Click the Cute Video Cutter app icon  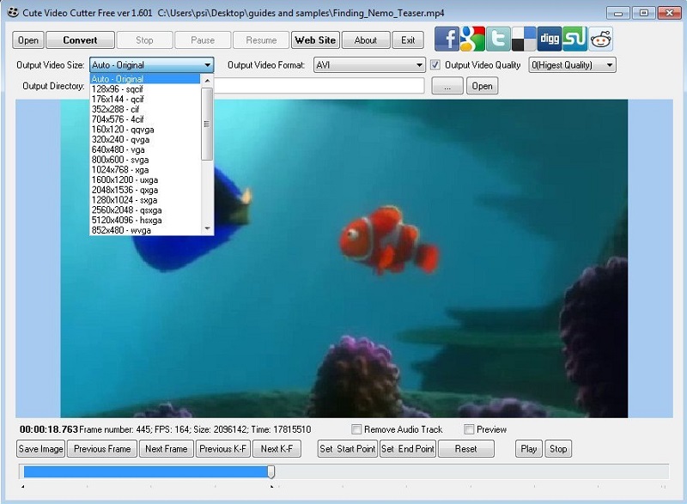click(13, 12)
